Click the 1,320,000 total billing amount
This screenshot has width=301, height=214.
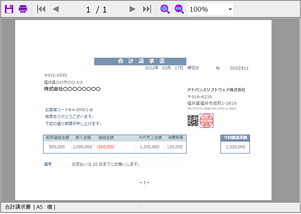pos(235,147)
